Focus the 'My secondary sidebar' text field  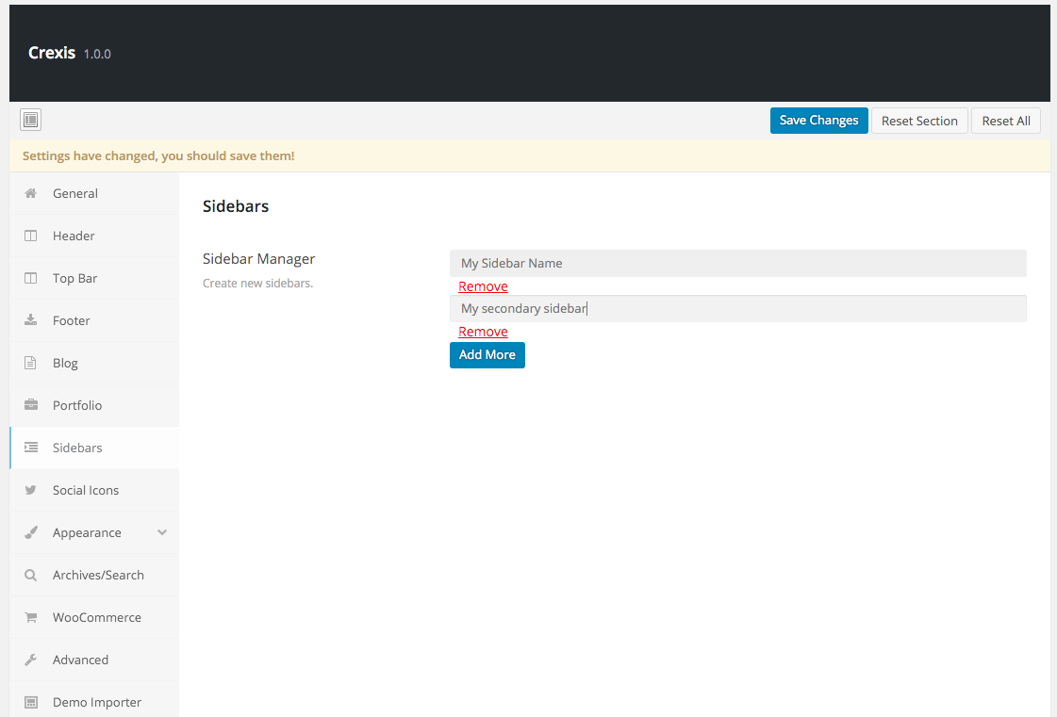pos(737,309)
